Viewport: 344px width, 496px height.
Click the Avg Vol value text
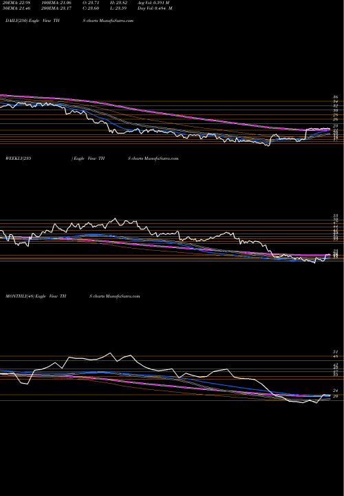tap(153, 3)
